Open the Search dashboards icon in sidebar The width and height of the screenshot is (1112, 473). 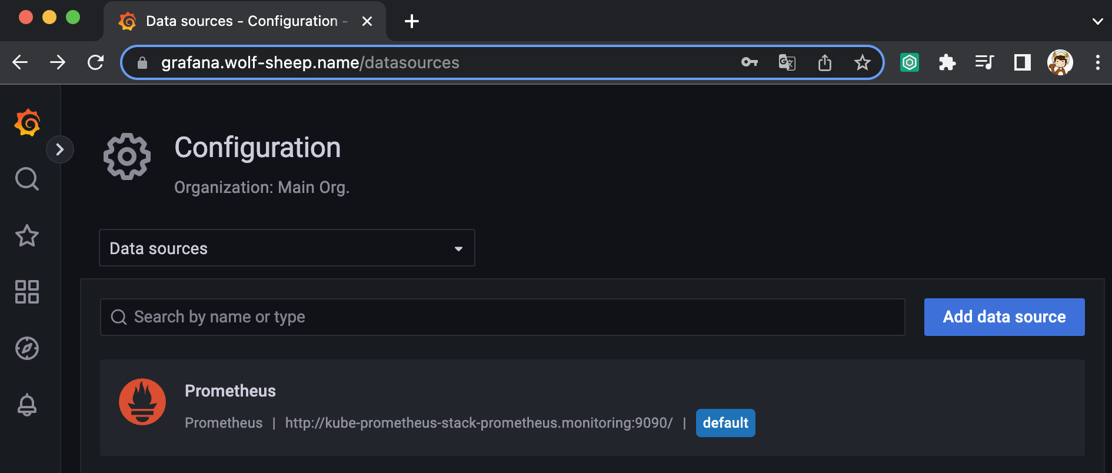27,179
